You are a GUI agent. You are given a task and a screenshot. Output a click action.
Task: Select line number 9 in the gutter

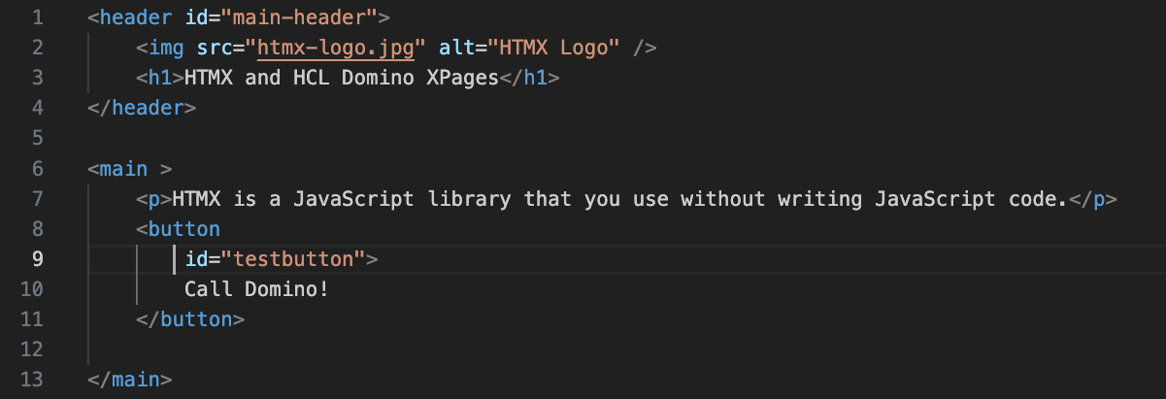37,259
